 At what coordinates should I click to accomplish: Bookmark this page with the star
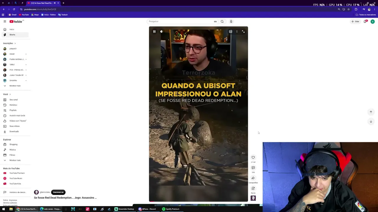(348, 9)
